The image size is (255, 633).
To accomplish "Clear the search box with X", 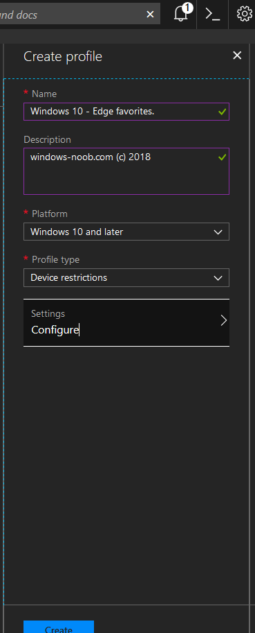I will click(x=150, y=15).
